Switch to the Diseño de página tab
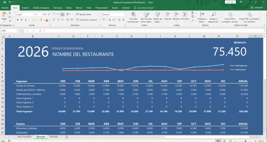Screen dimensions: 267x142 tap(41, 8)
